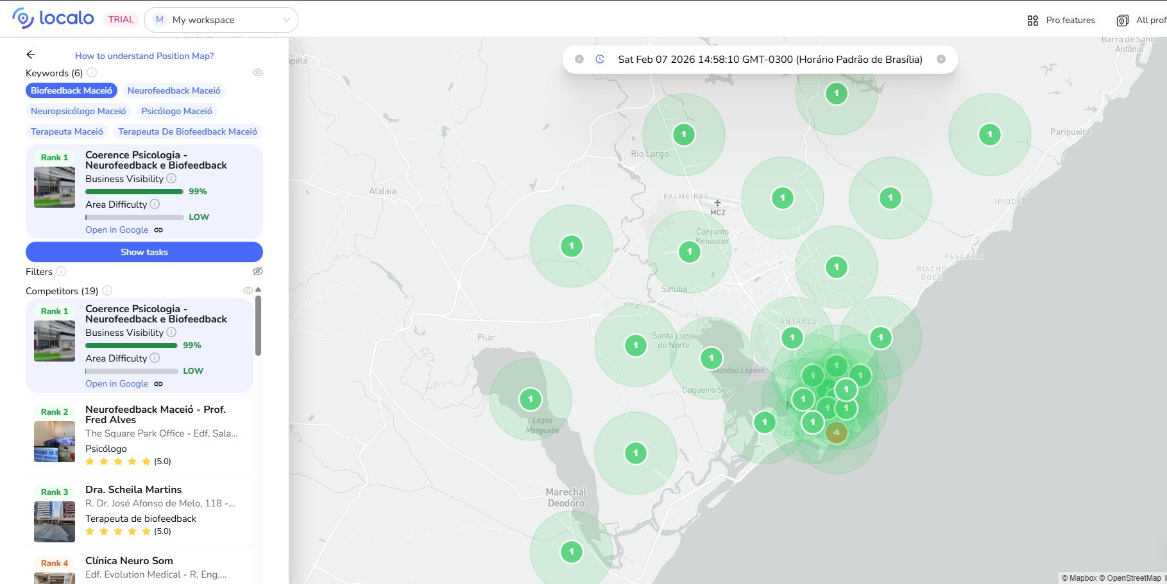Click the Pro features grid icon
Image resolution: width=1167 pixels, height=584 pixels.
coord(1033,21)
